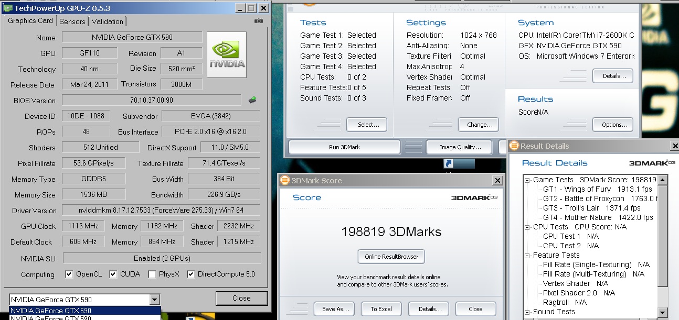Click the GPU Clock value 1116 MHz
This screenshot has width=679, height=320.
point(83,226)
